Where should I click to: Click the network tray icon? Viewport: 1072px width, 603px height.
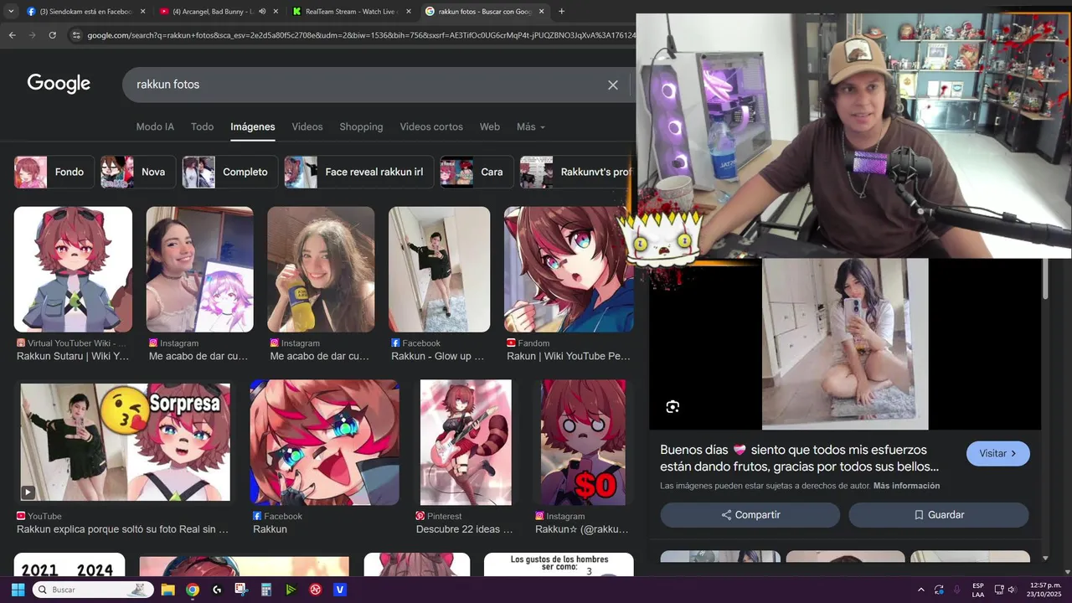tap(998, 590)
